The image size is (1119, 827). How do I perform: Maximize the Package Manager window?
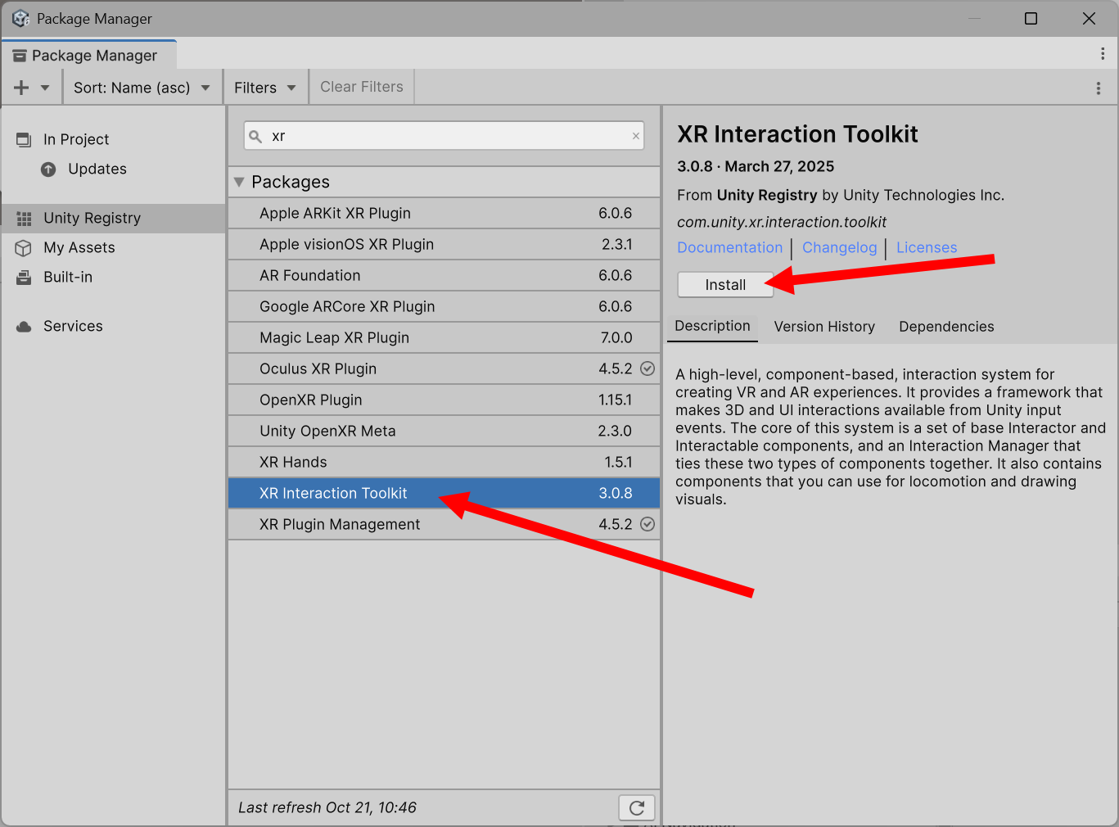(1031, 18)
